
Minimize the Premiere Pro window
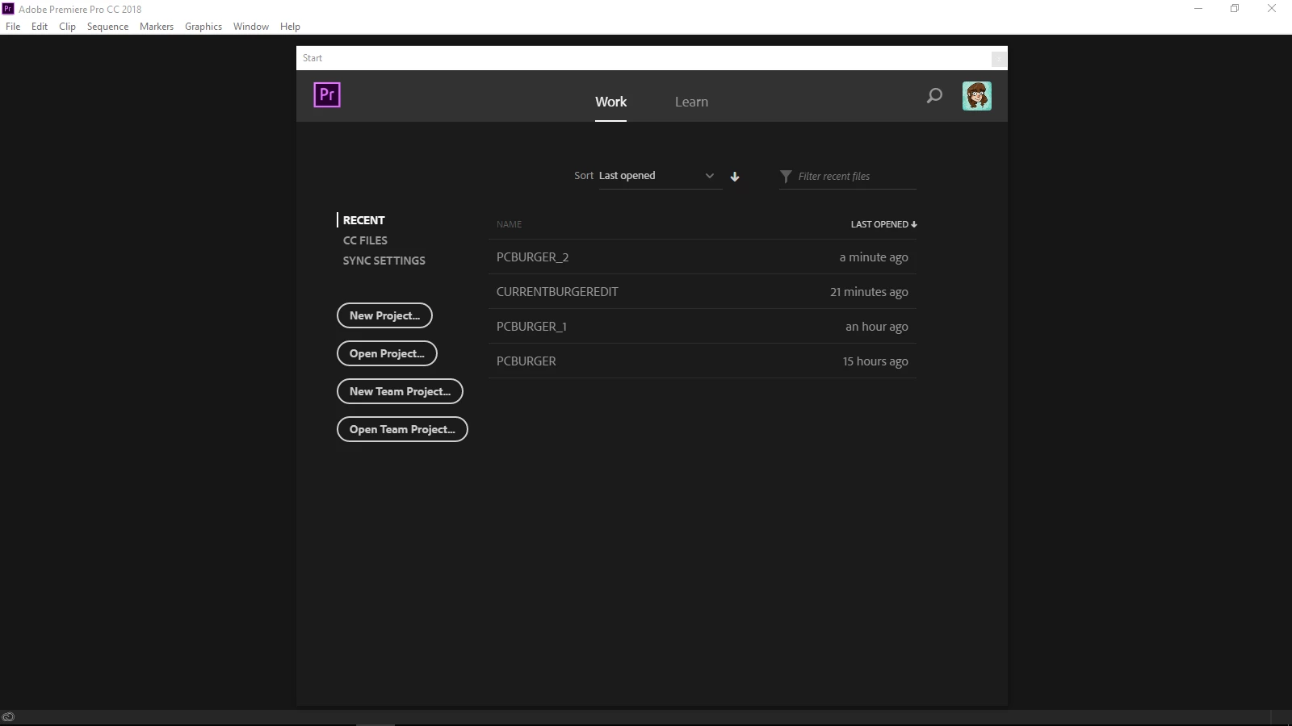(1198, 9)
